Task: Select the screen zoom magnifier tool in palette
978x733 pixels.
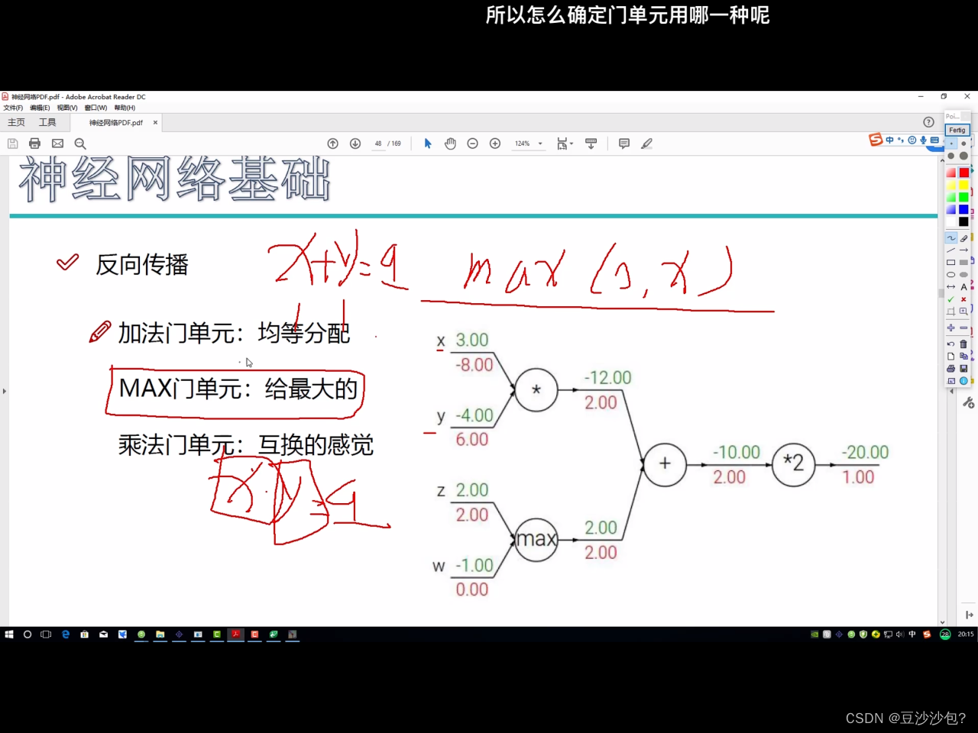Action: click(x=963, y=312)
